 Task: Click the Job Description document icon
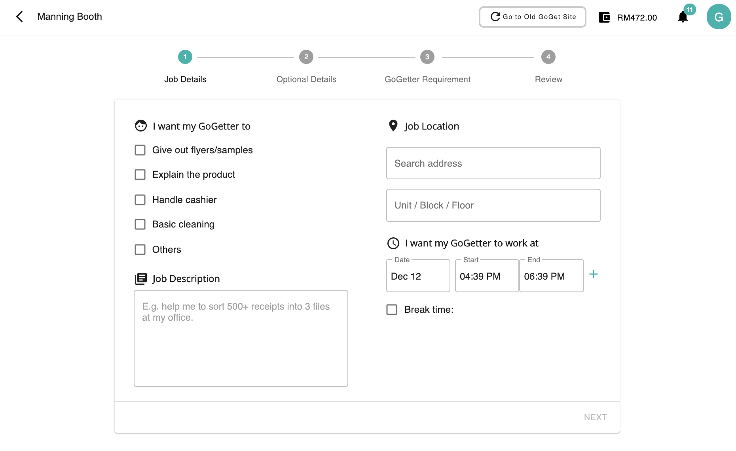(141, 279)
